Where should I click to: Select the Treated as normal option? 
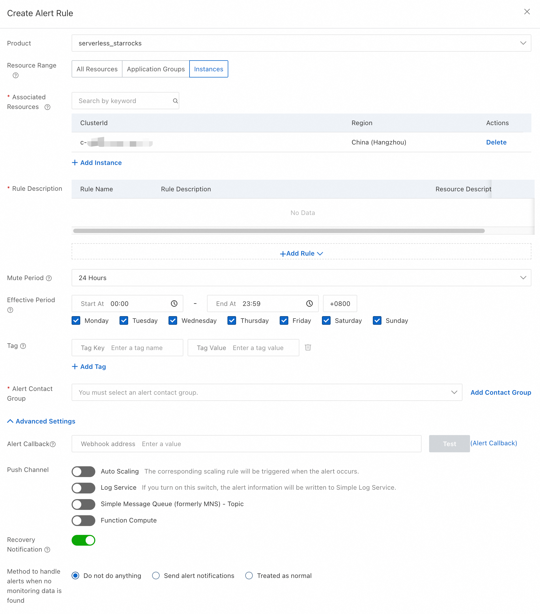(x=249, y=576)
